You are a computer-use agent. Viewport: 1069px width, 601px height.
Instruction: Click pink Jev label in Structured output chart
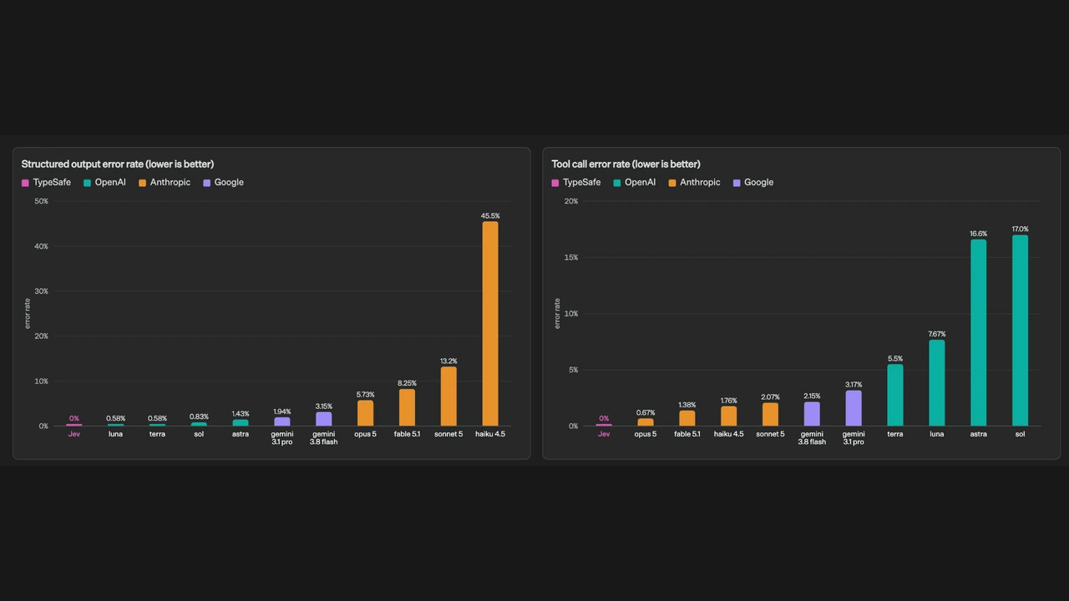click(73, 434)
